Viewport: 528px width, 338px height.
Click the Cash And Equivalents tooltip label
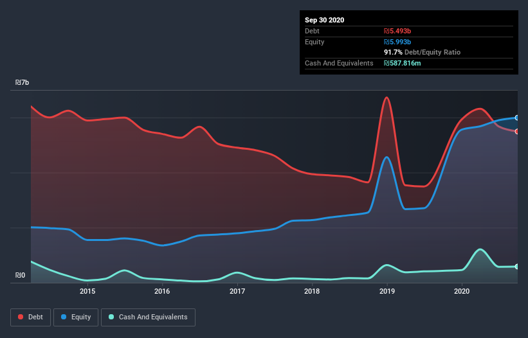(339, 63)
